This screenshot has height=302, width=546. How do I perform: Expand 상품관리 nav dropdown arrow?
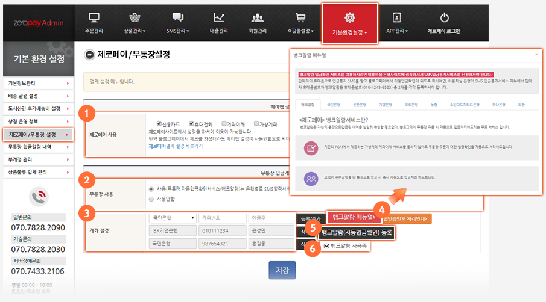(x=144, y=31)
